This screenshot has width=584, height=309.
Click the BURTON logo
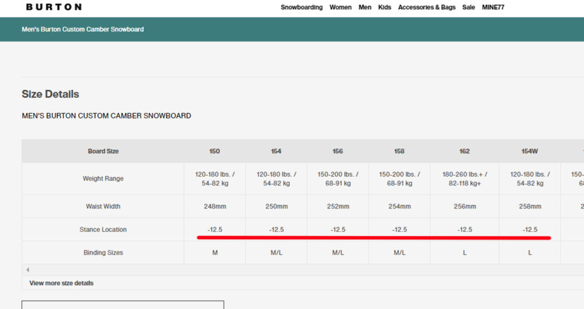point(54,7)
